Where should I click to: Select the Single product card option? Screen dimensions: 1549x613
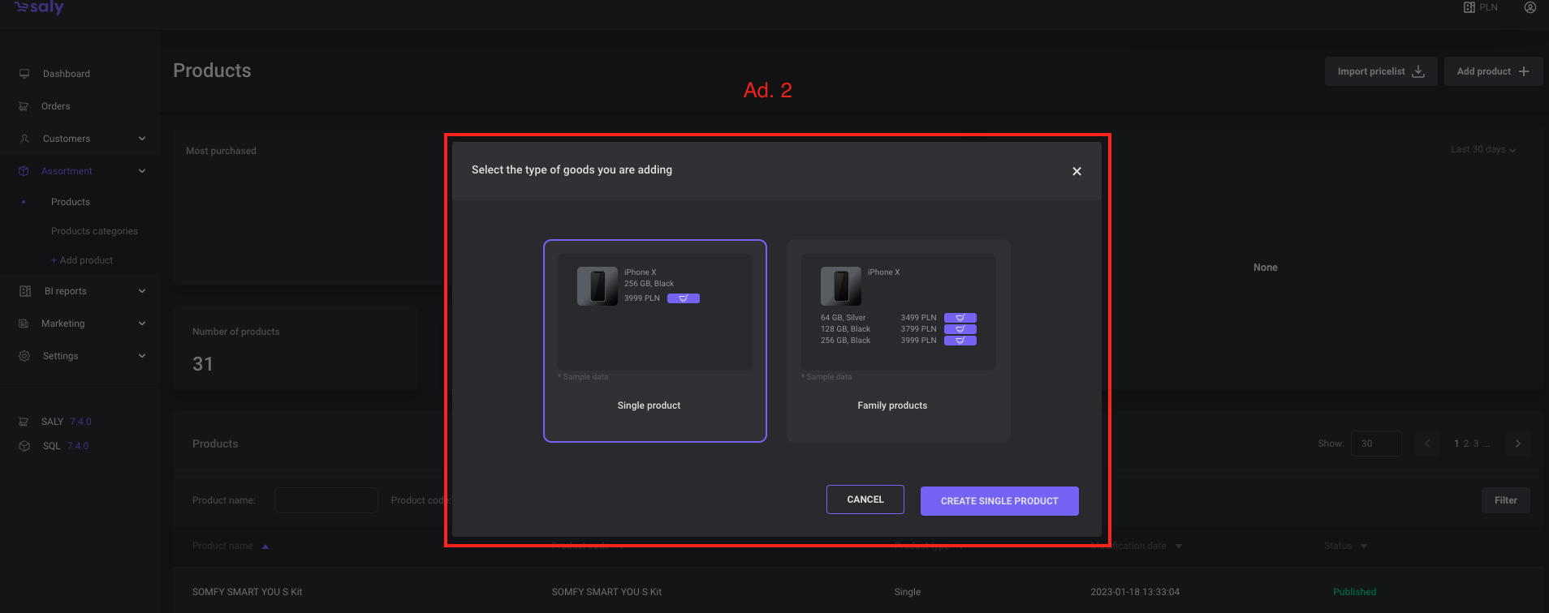coord(654,341)
